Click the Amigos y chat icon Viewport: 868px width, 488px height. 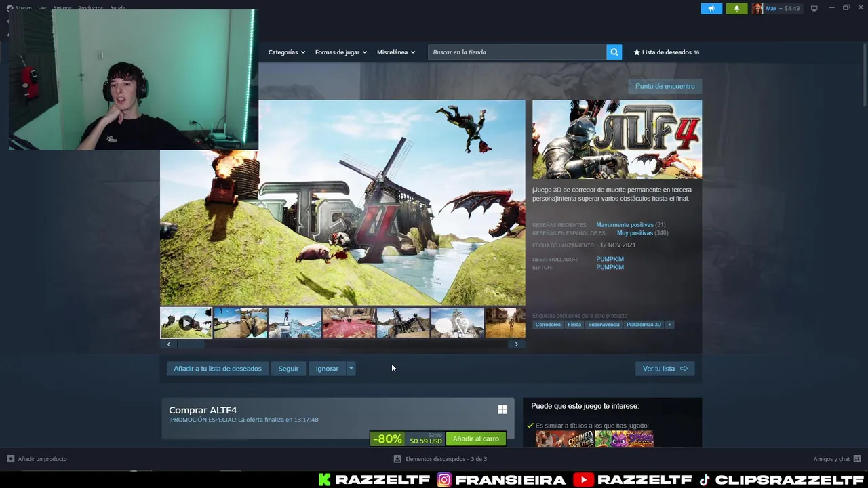(857, 459)
